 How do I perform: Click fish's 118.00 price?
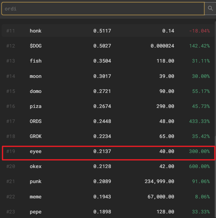[165, 61]
